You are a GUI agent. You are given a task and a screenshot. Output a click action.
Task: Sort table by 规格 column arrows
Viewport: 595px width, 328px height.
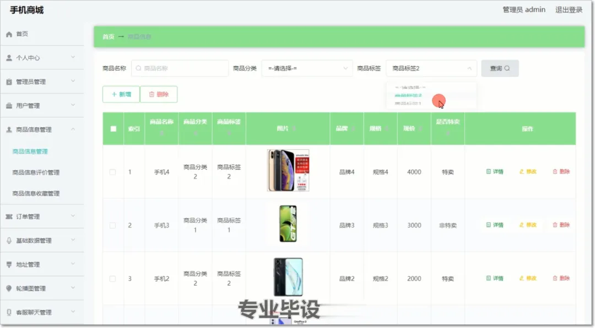386,129
